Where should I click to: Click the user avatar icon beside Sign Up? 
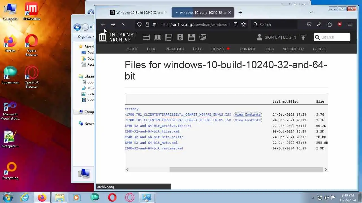[x=259, y=37]
